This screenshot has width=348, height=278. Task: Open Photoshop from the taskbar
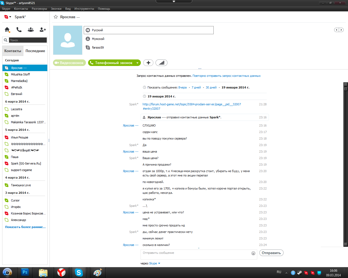[x=25, y=272]
